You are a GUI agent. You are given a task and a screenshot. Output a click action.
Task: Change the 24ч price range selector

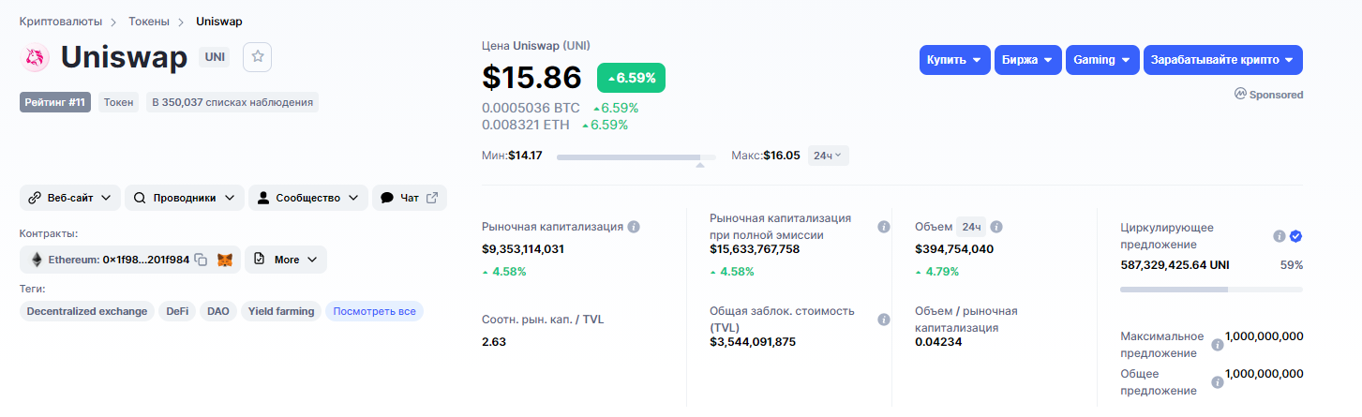[x=828, y=156]
